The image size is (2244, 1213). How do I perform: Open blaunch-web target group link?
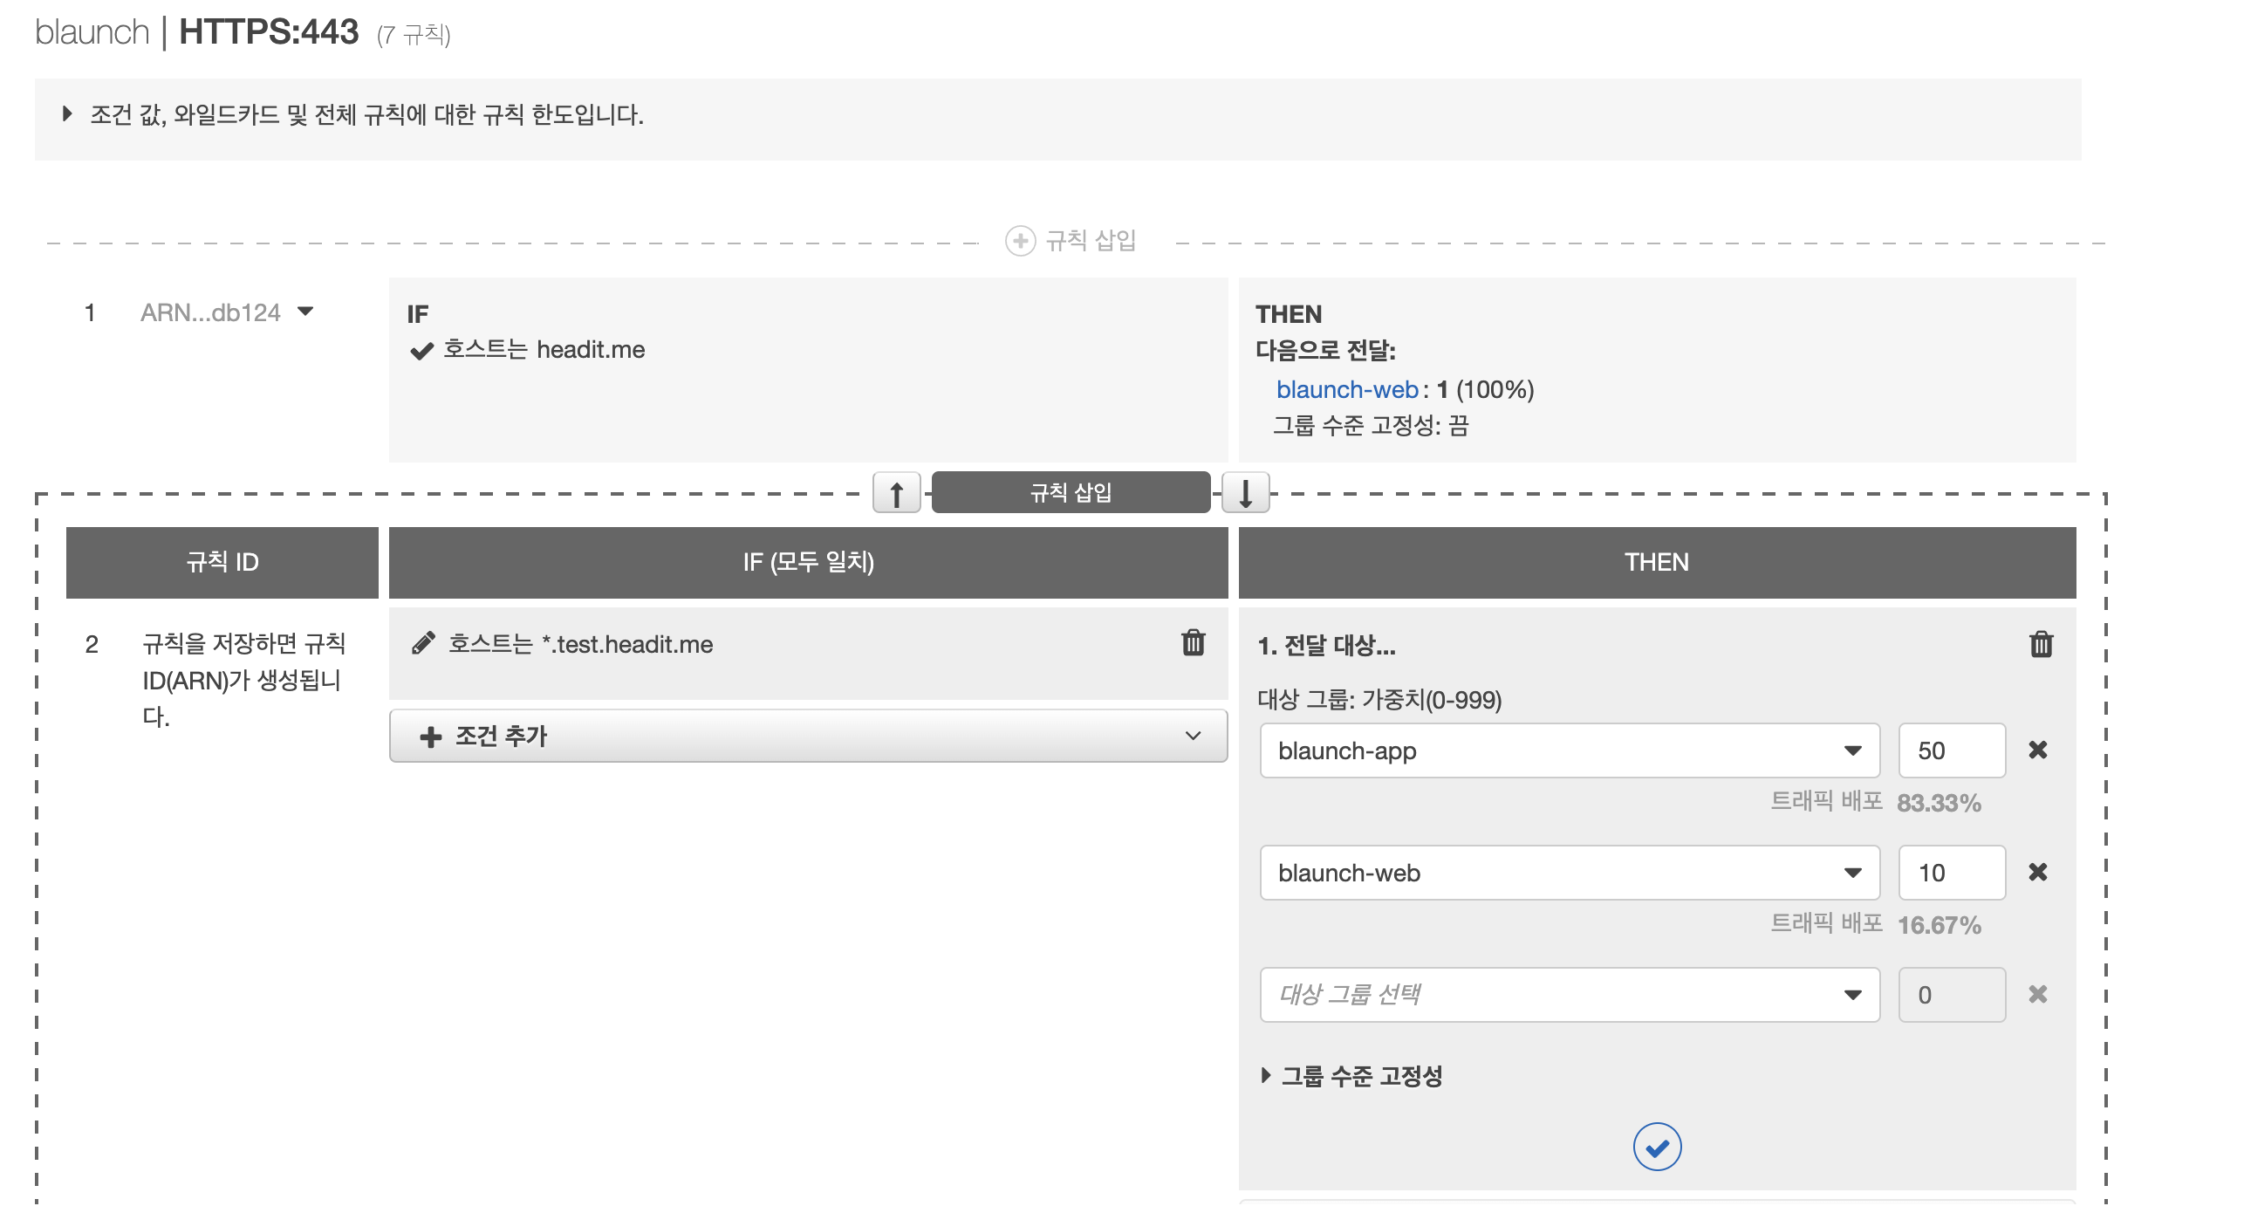1346,389
